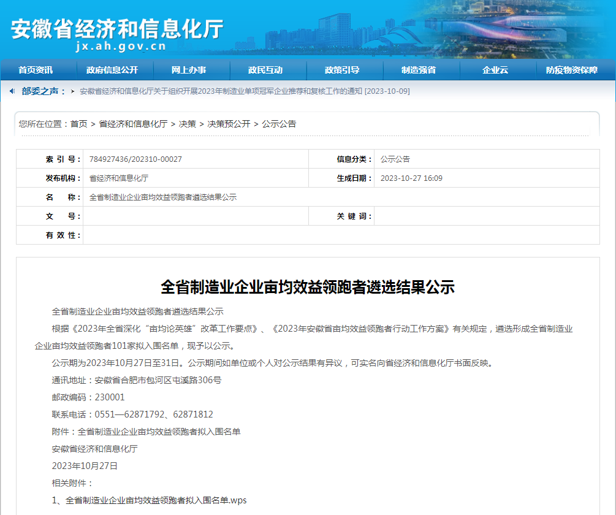Open the scrolling notice about 单项冠军企业推荐
This screenshot has height=515, width=616.
244,91
